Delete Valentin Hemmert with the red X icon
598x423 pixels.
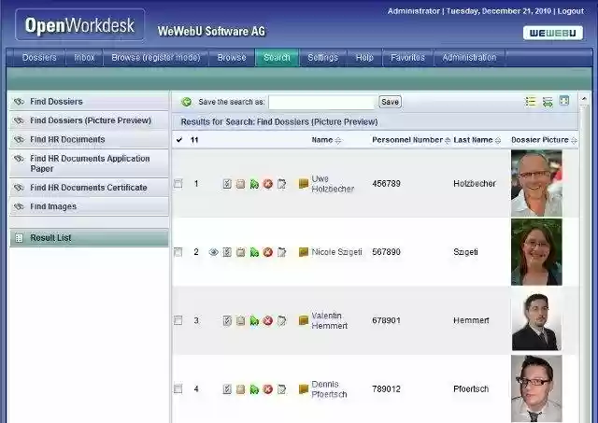(x=268, y=321)
